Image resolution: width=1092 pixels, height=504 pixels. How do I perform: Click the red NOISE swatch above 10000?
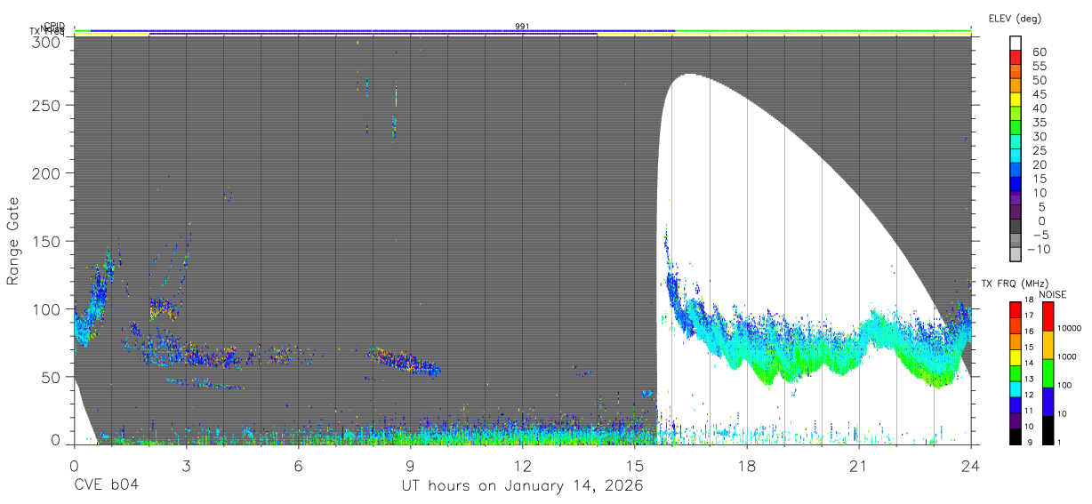coord(1047,316)
